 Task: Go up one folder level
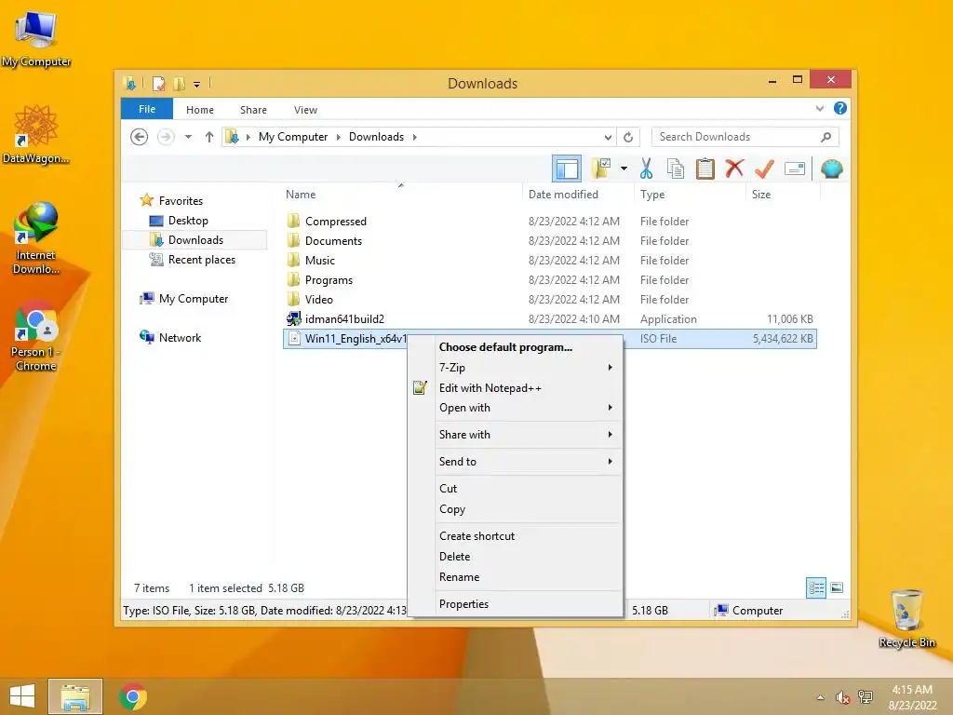[x=209, y=137]
